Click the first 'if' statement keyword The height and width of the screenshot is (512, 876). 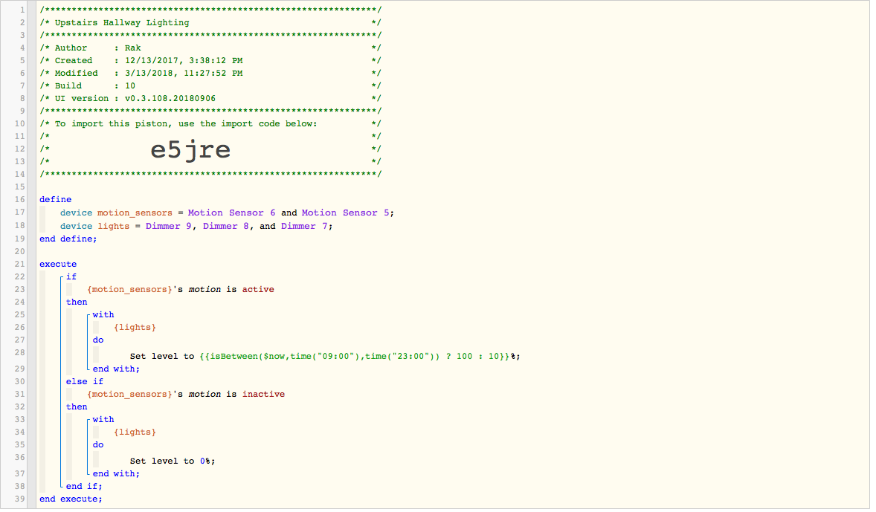coord(71,277)
